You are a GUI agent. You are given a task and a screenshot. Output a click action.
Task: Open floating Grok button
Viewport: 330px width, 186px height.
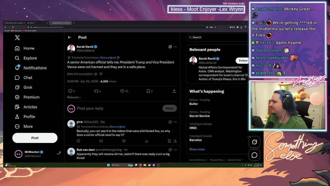254,142
